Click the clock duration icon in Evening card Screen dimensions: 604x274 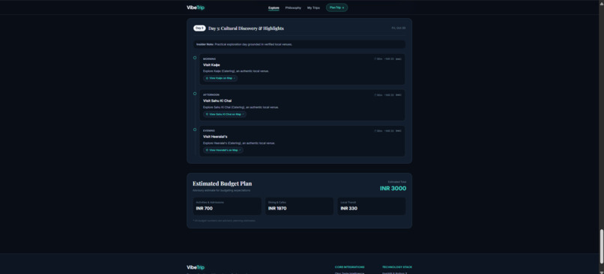click(x=375, y=131)
